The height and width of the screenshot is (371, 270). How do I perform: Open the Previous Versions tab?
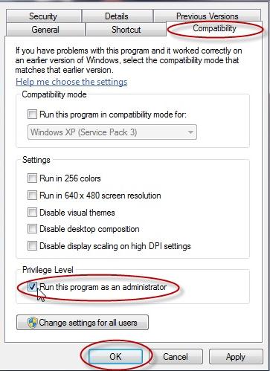tap(207, 16)
